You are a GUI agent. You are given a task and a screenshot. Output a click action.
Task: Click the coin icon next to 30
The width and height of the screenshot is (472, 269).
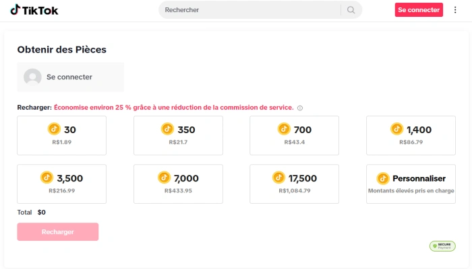point(54,129)
